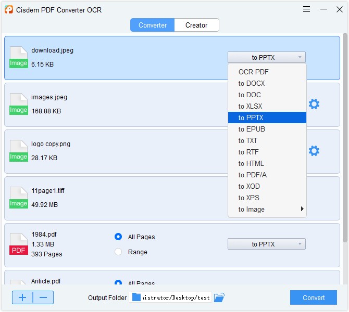Select the images.jpeg file name
Image resolution: width=349 pixels, height=312 pixels.
coord(49,97)
